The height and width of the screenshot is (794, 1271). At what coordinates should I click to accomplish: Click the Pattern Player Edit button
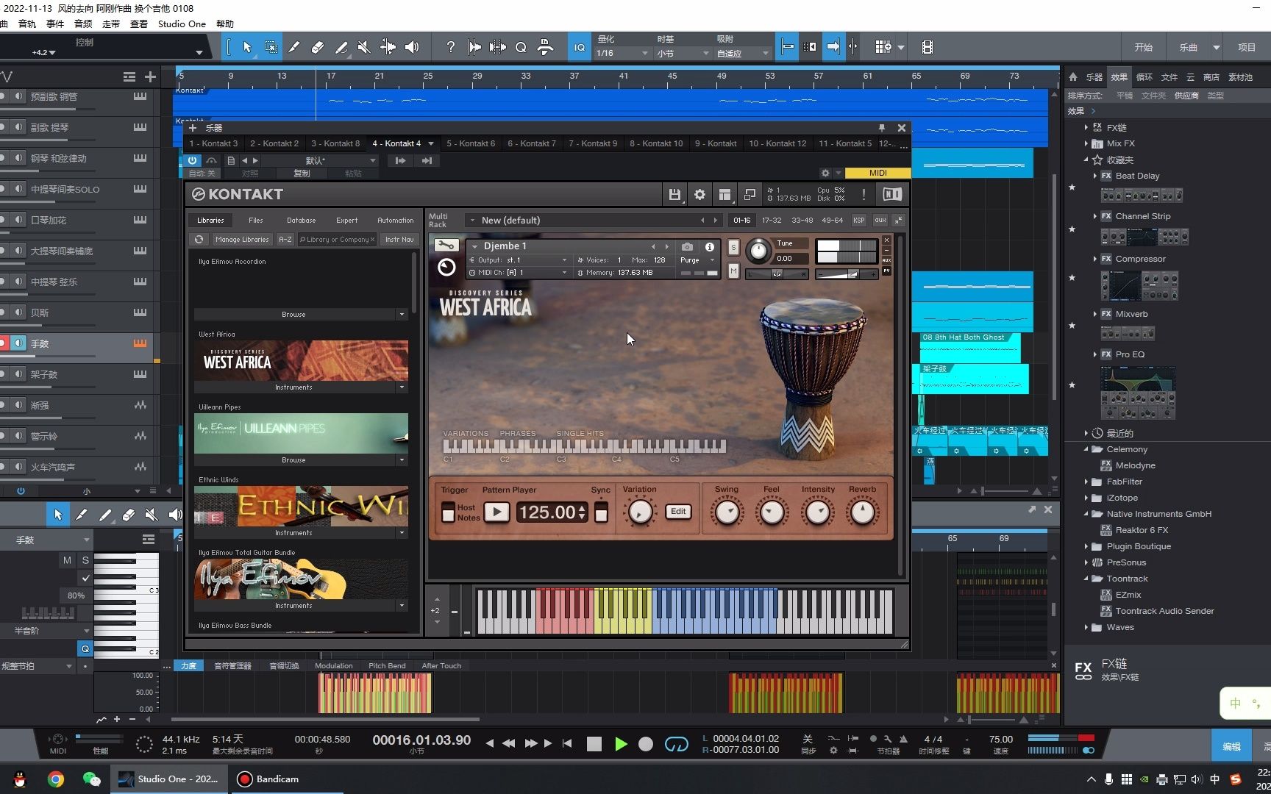tap(678, 511)
